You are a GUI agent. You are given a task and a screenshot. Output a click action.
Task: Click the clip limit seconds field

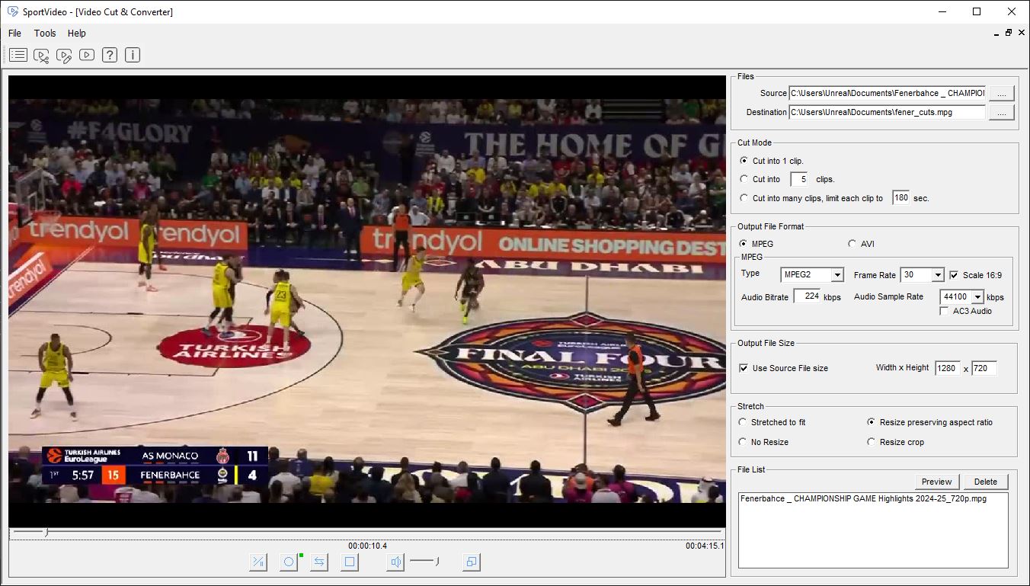(x=901, y=198)
